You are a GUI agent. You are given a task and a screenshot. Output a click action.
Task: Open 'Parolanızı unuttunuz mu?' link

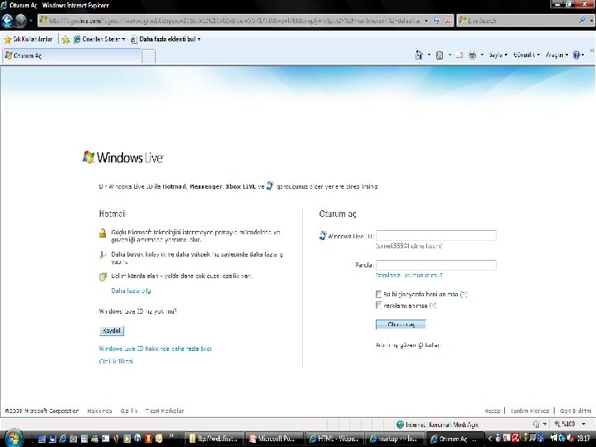[409, 275]
